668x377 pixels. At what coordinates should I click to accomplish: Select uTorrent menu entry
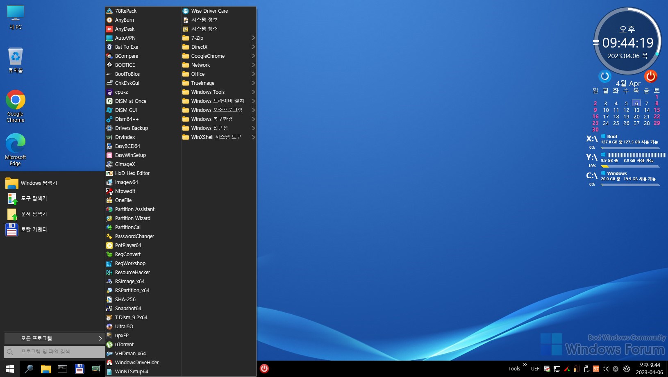click(x=143, y=345)
